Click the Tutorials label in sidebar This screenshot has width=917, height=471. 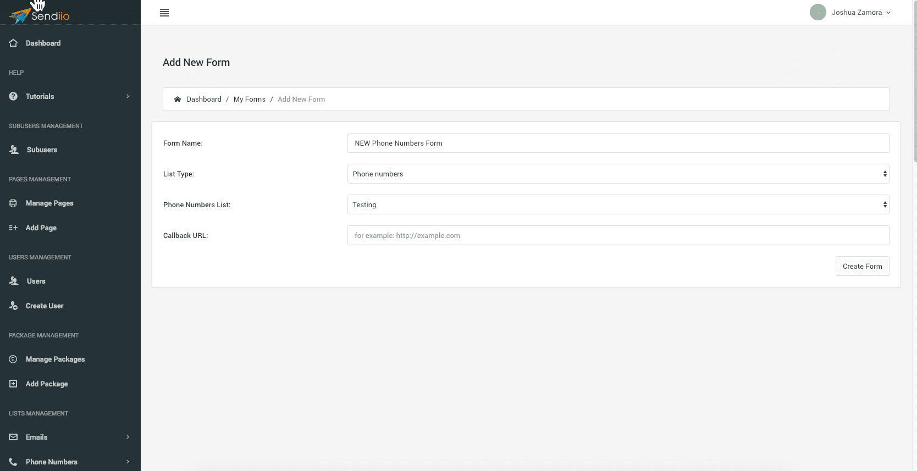(40, 96)
